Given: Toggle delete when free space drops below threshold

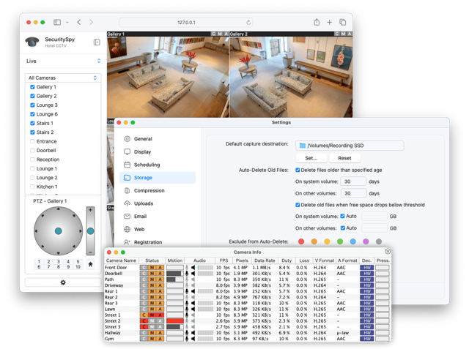Looking at the screenshot, I should pos(298,205).
